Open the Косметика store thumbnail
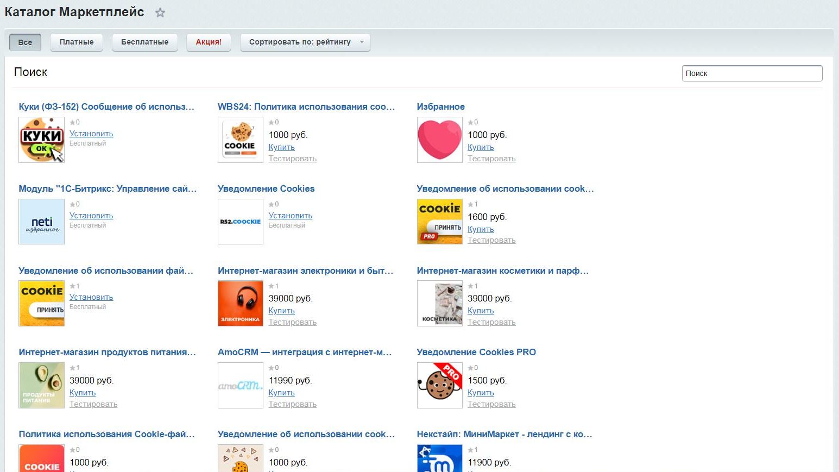Viewport: 839px width, 472px height. pyautogui.click(x=439, y=304)
